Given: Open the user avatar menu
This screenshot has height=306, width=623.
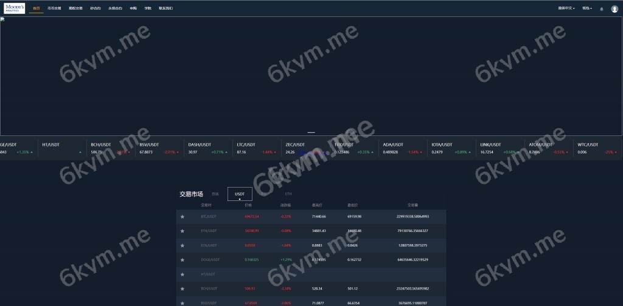Looking at the screenshot, I should coord(614,8).
